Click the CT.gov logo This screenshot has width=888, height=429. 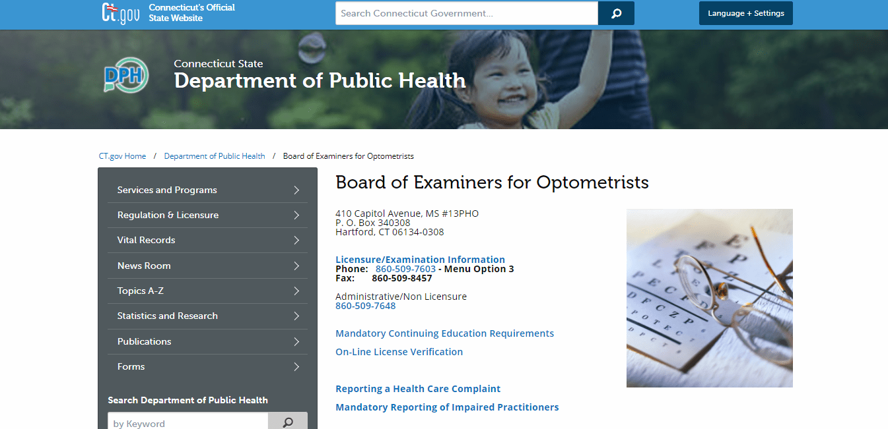point(120,13)
